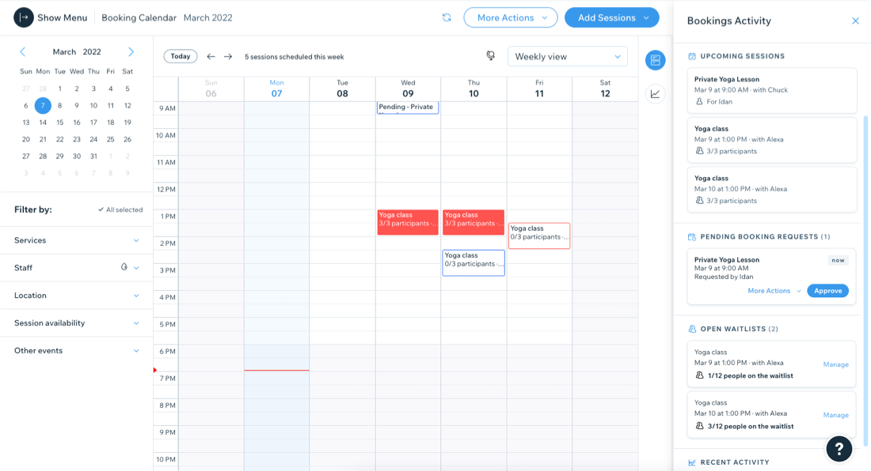Jump to Today in calendar
The width and height of the screenshot is (871, 471).
[x=181, y=57]
